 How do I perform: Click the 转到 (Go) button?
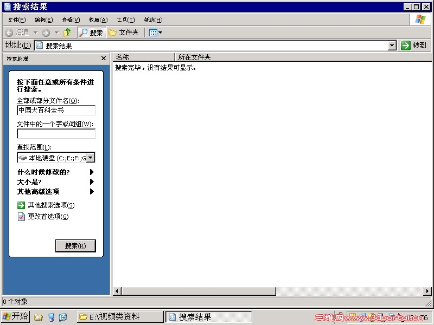414,45
